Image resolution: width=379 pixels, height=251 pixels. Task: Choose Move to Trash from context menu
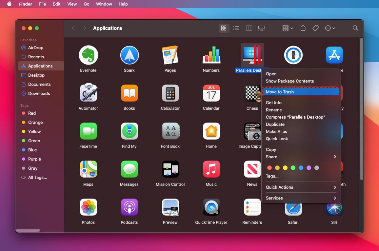point(301,92)
